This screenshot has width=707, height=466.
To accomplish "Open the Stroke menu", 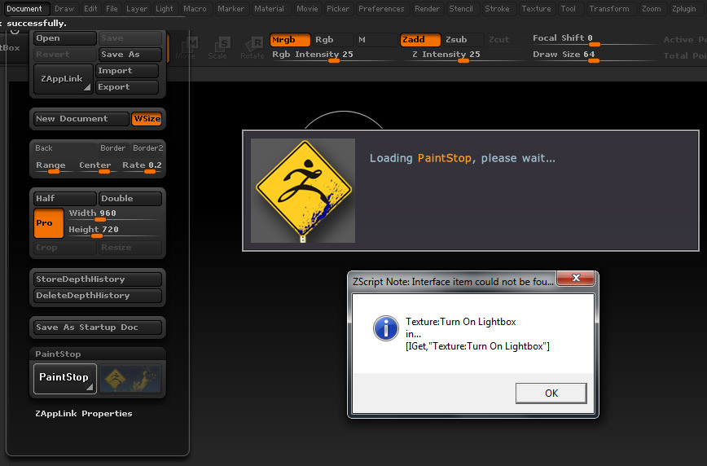I will 497,9.
